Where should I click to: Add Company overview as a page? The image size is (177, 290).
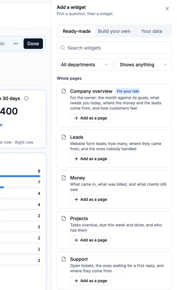click(90, 118)
